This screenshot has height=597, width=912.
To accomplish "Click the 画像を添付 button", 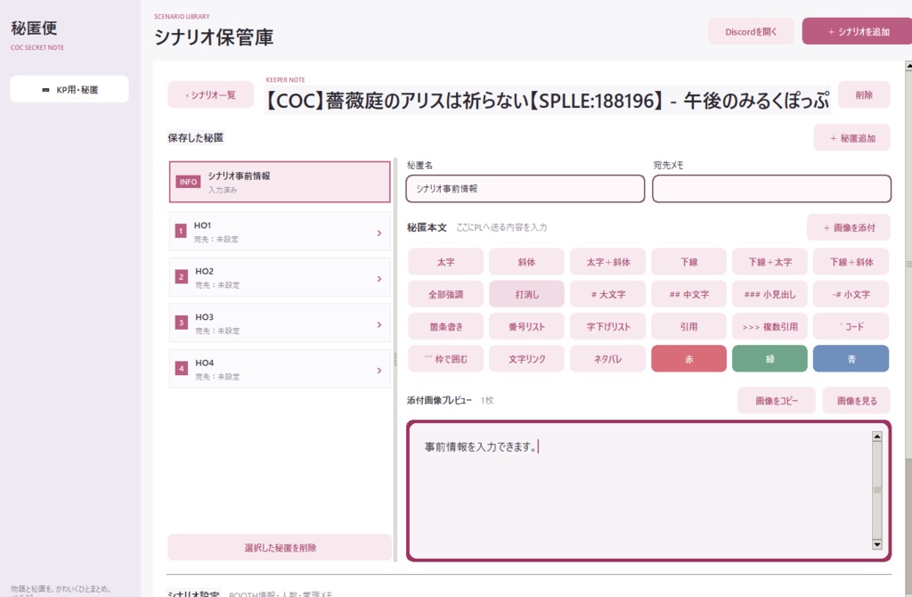I will pyautogui.click(x=849, y=227).
